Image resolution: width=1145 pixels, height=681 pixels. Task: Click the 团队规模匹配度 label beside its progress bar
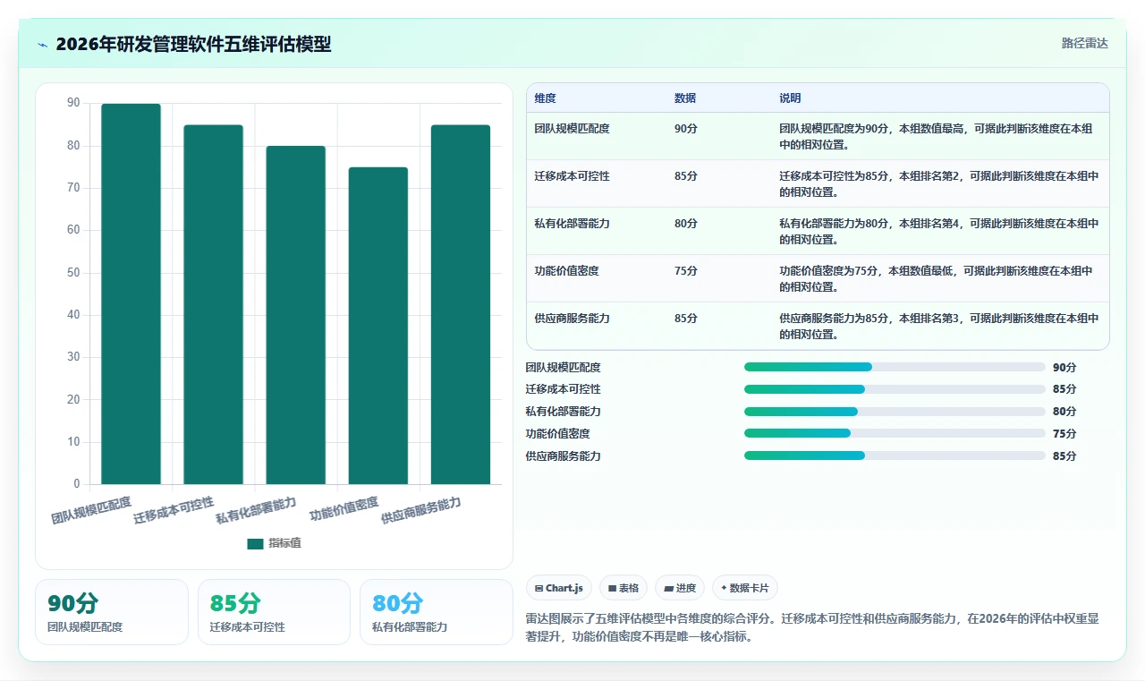click(x=564, y=367)
